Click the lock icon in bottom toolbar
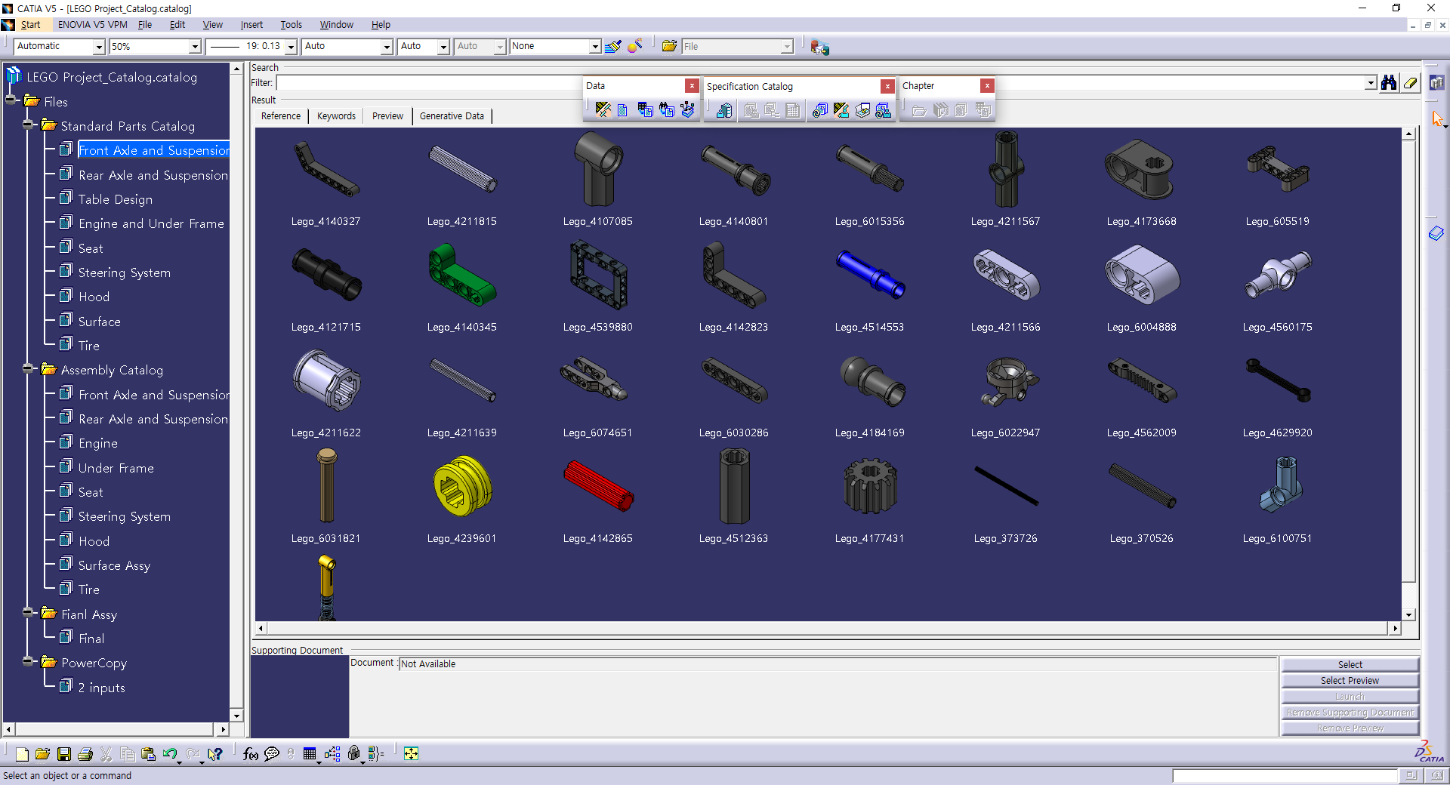Viewport: 1450px width, 785px height. point(353,754)
